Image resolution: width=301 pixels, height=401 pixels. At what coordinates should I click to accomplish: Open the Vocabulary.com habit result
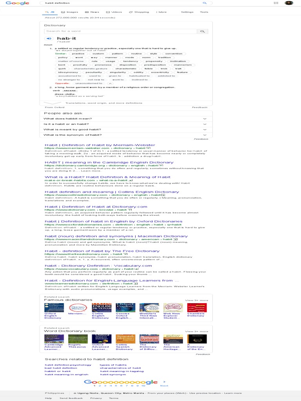(98, 266)
